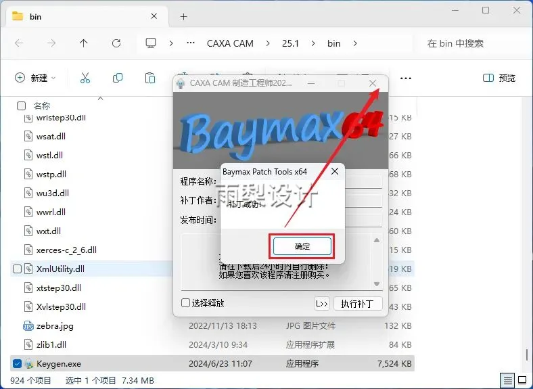Click the L>> button in patcher
Image resolution: width=533 pixels, height=389 pixels.
[321, 303]
